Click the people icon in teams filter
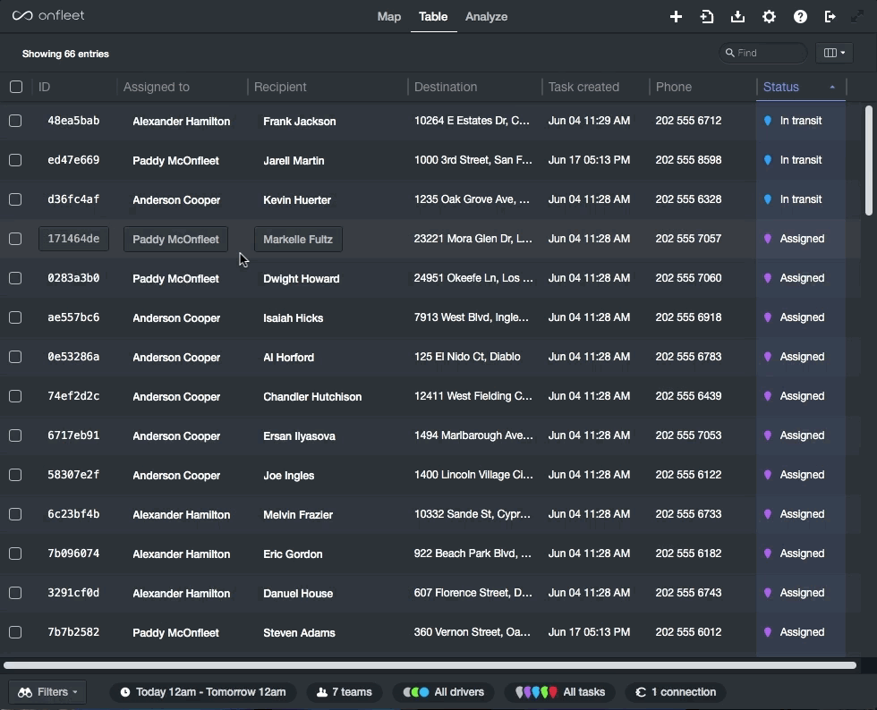The height and width of the screenshot is (710, 877). coord(322,692)
